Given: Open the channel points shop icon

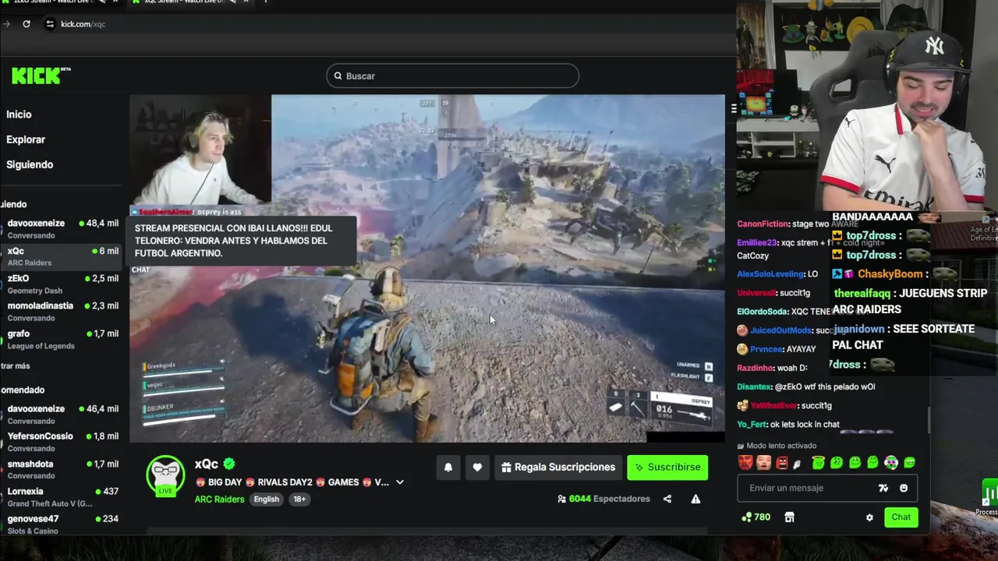Looking at the screenshot, I should click(x=789, y=517).
